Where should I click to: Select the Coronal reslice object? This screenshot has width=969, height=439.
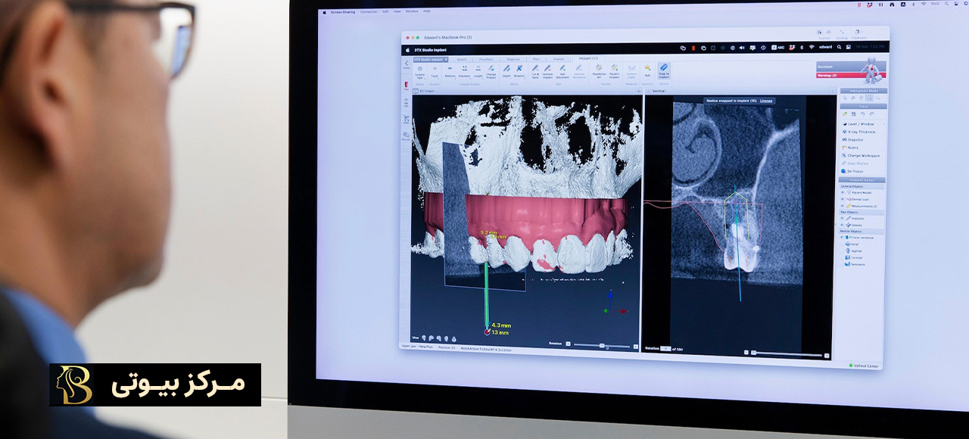point(854,257)
